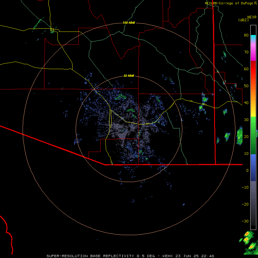This screenshot has height=258, width=258.
Task: Click the 50 NMI range ring label
Action: coord(129,76)
